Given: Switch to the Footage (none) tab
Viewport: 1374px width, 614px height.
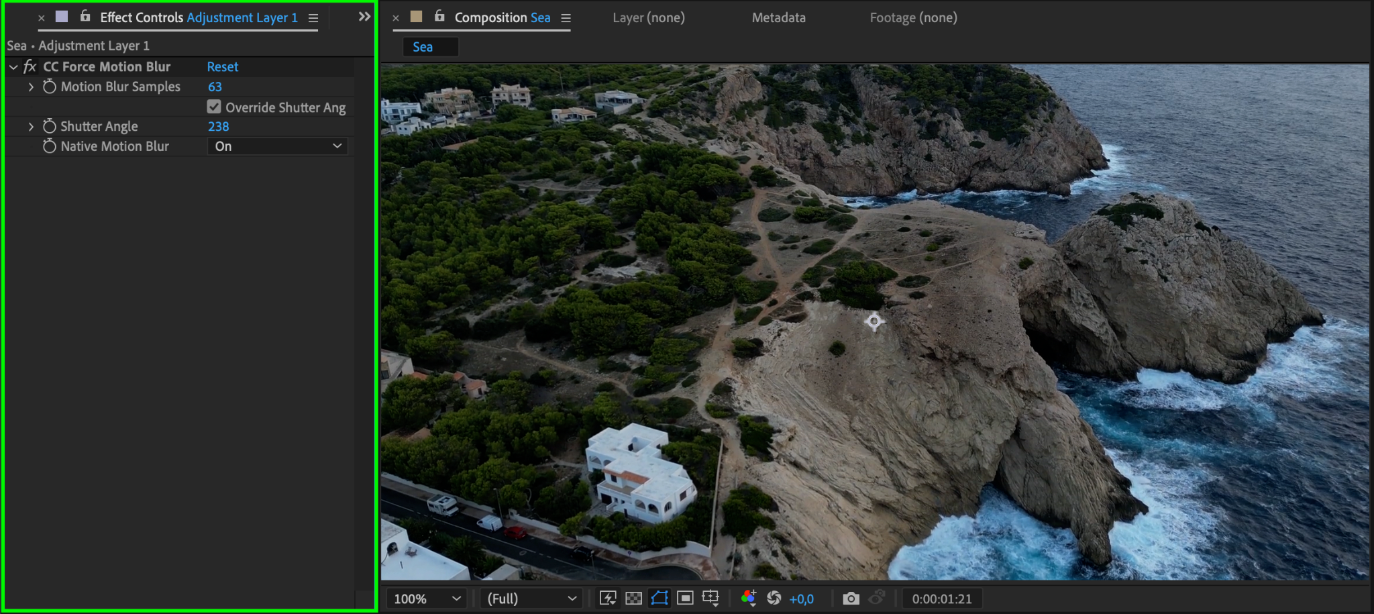Looking at the screenshot, I should [913, 18].
